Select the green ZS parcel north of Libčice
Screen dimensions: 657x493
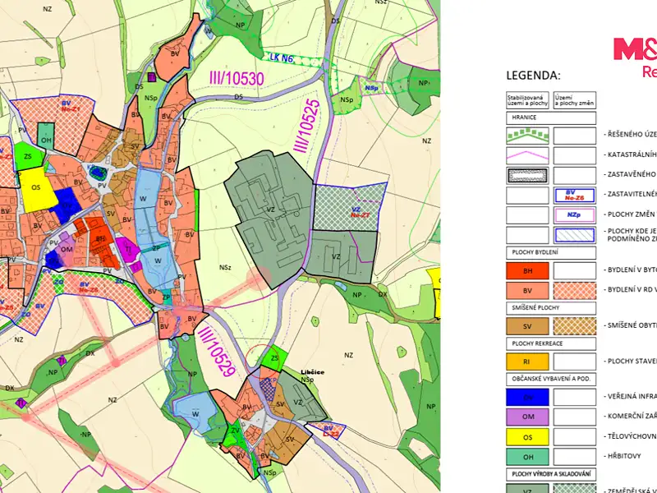point(274,358)
